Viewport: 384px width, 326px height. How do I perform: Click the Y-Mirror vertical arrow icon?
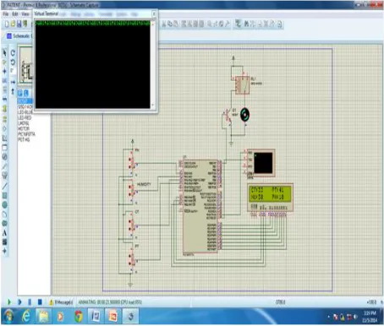coord(13,91)
